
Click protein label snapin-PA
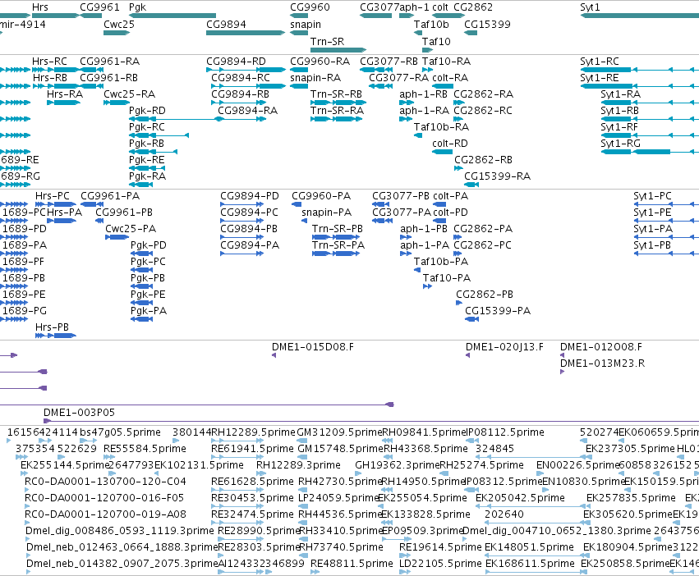click(326, 213)
